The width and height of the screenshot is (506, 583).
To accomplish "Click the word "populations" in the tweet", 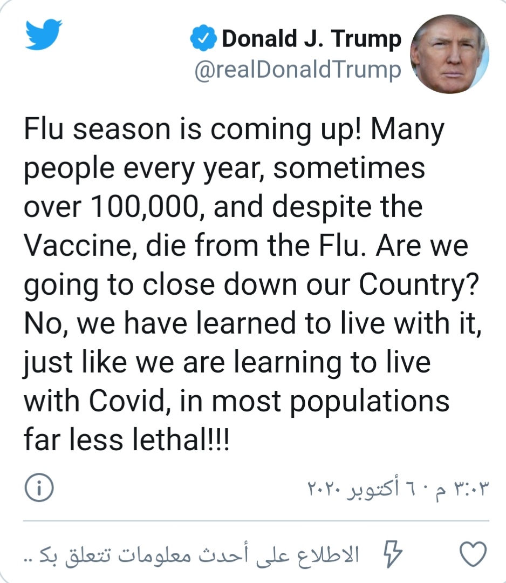I will pyautogui.click(x=370, y=402).
